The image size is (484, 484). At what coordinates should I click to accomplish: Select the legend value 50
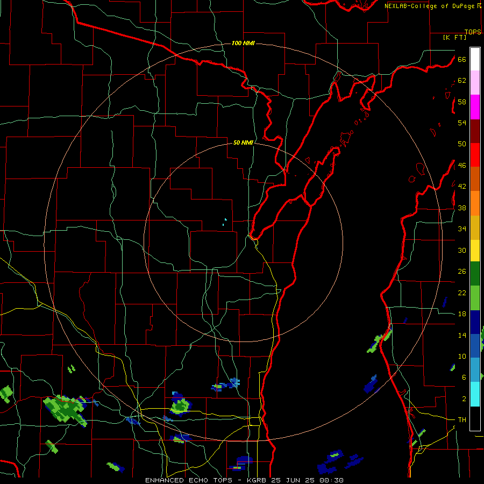[x=462, y=144]
